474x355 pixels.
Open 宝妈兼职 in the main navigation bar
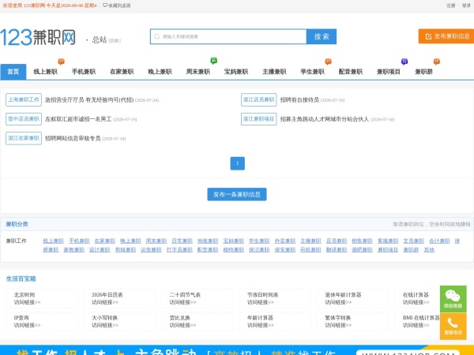[x=235, y=72]
